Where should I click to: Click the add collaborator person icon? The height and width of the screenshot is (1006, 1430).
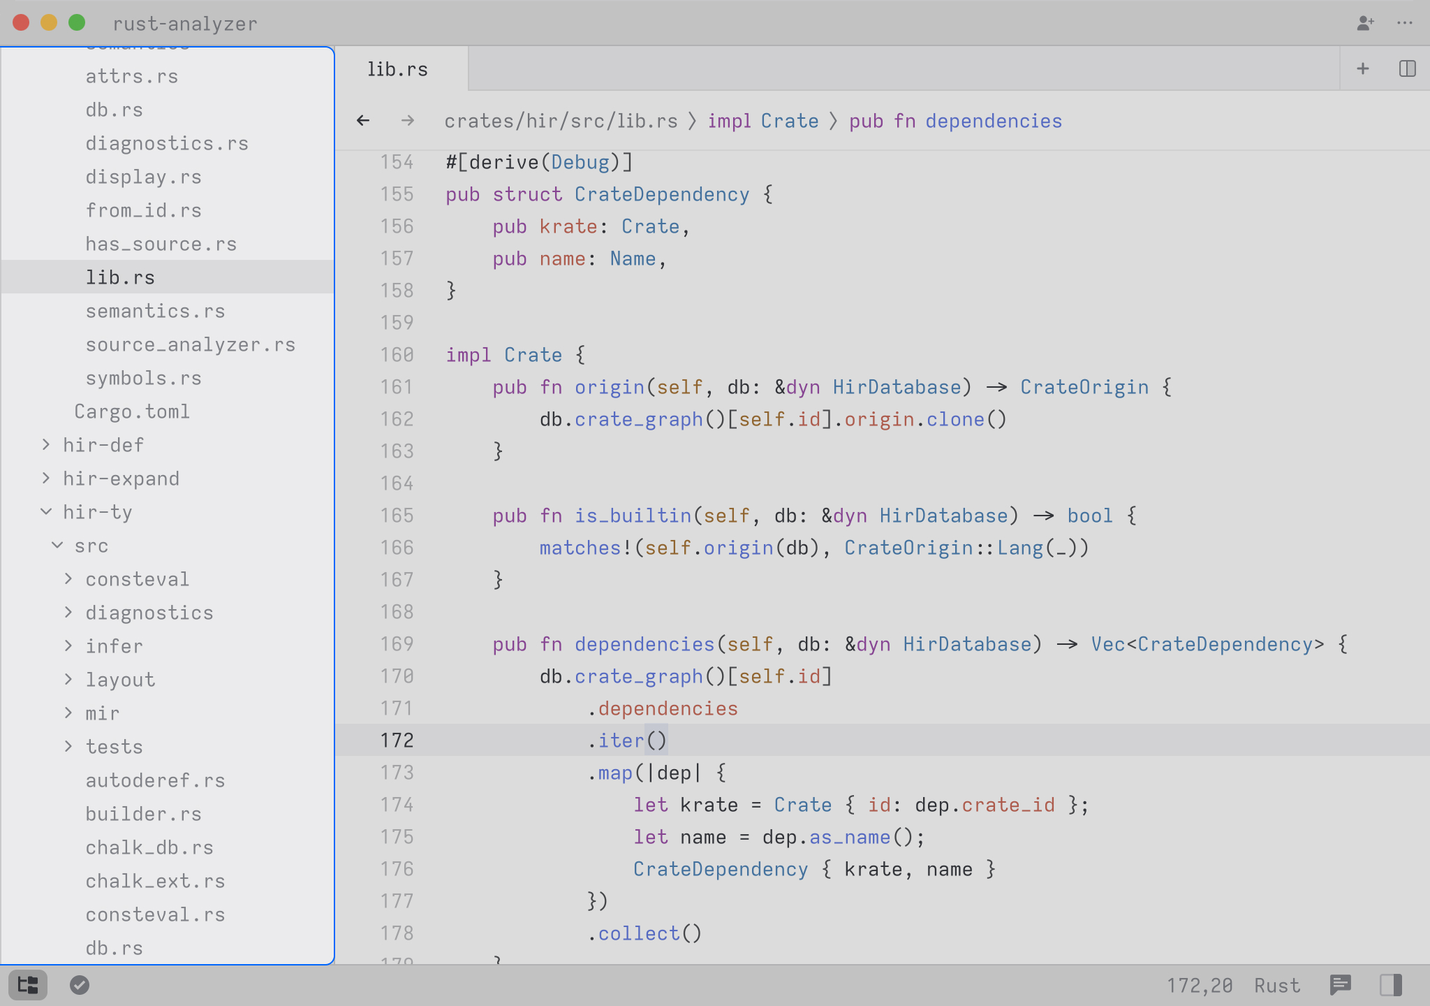click(x=1365, y=23)
